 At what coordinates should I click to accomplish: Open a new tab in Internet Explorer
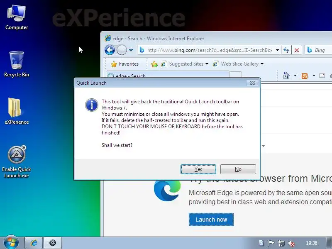click(236, 75)
